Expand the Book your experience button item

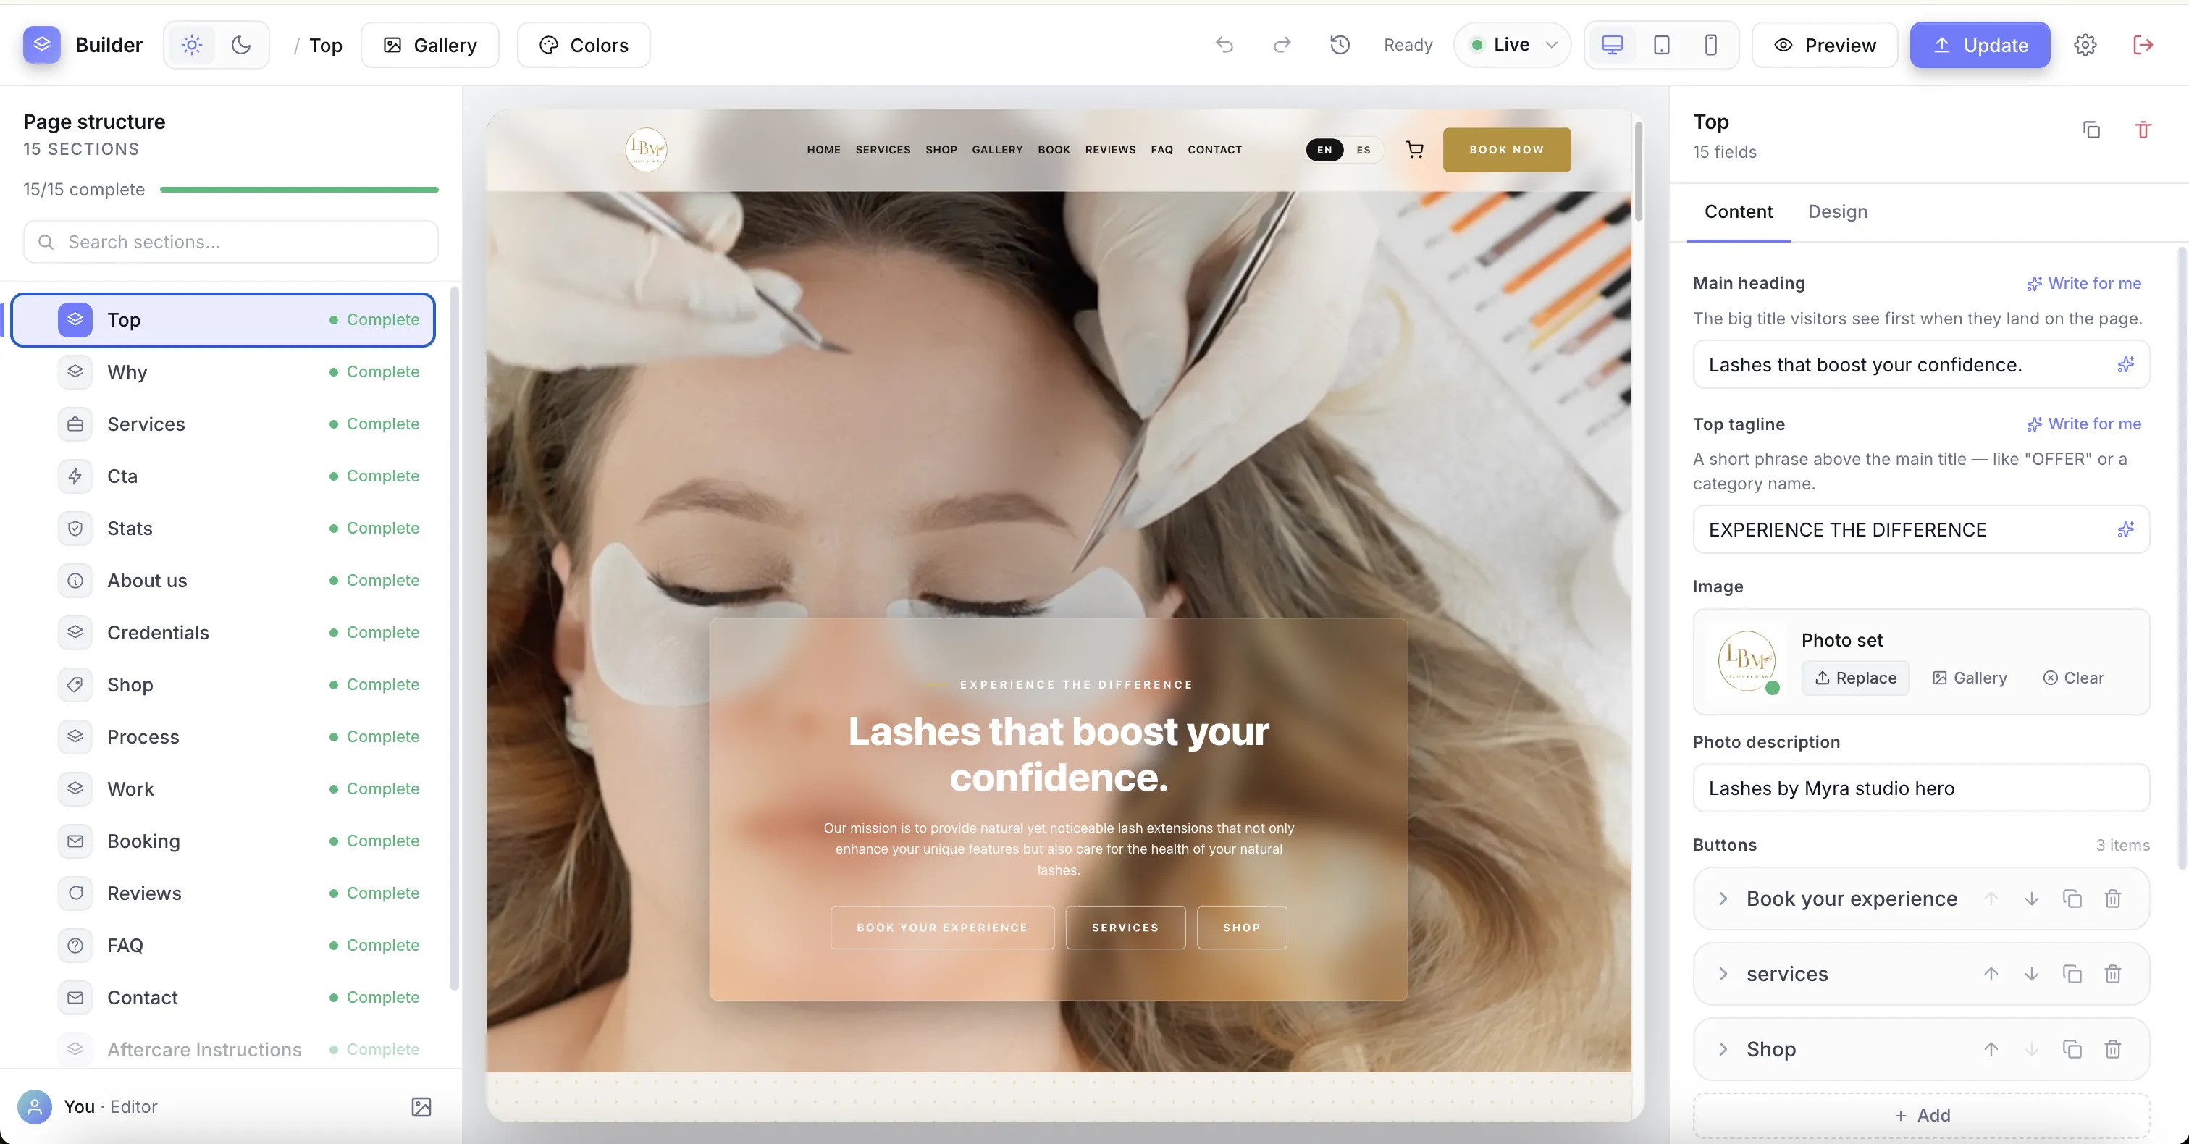click(1722, 899)
